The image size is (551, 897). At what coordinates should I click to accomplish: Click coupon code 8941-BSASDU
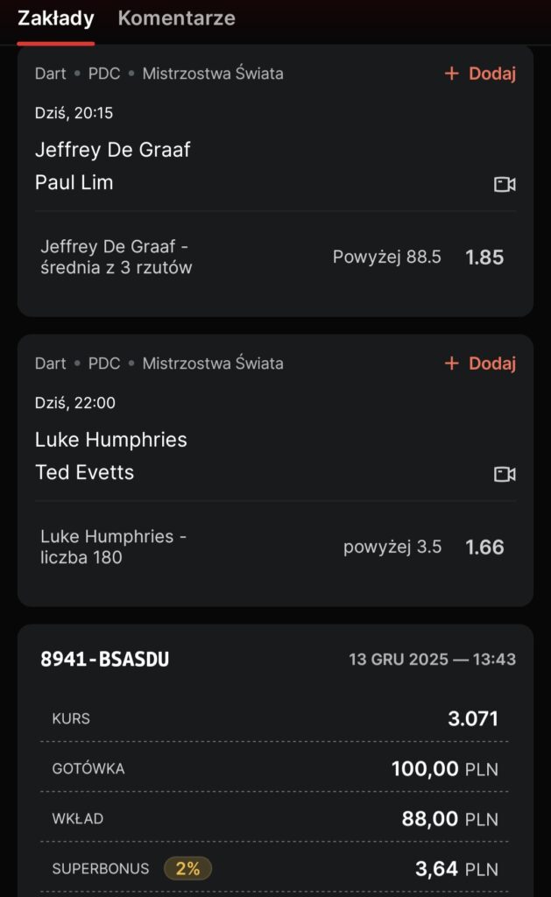[x=105, y=660]
